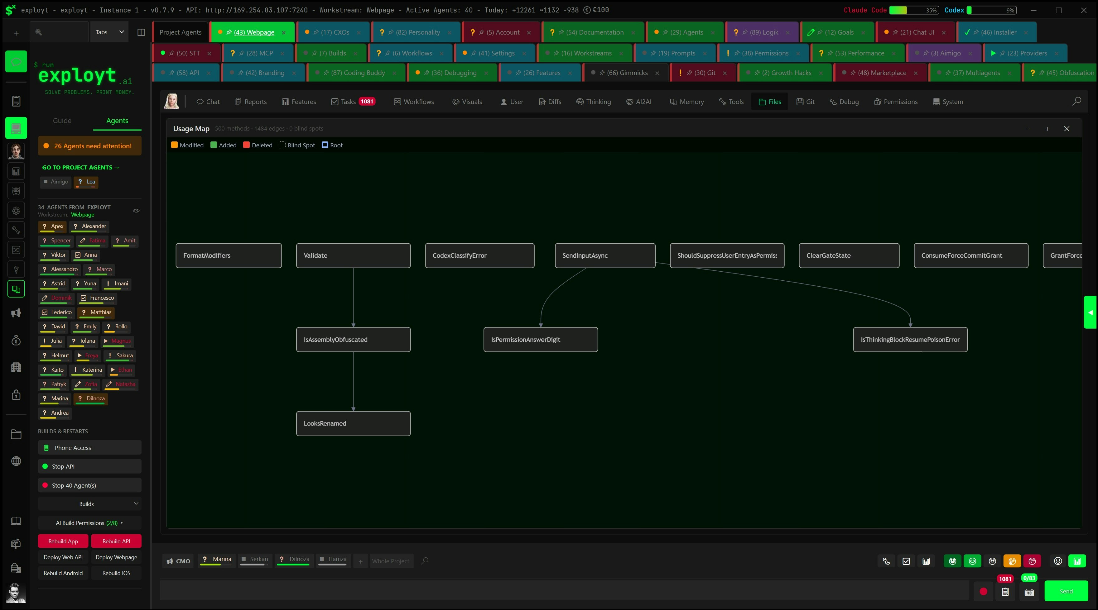
Task: Expand AI Build Permissions (2/8) dropdown
Action: pyautogui.click(x=89, y=523)
